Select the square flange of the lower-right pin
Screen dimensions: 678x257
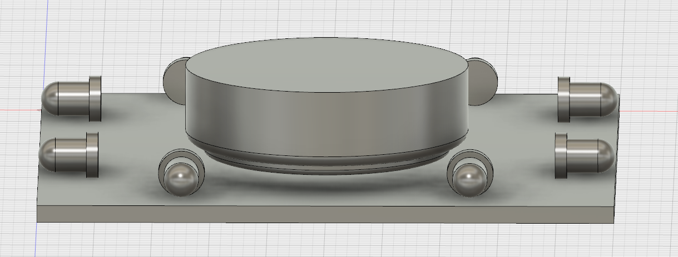(x=561, y=156)
